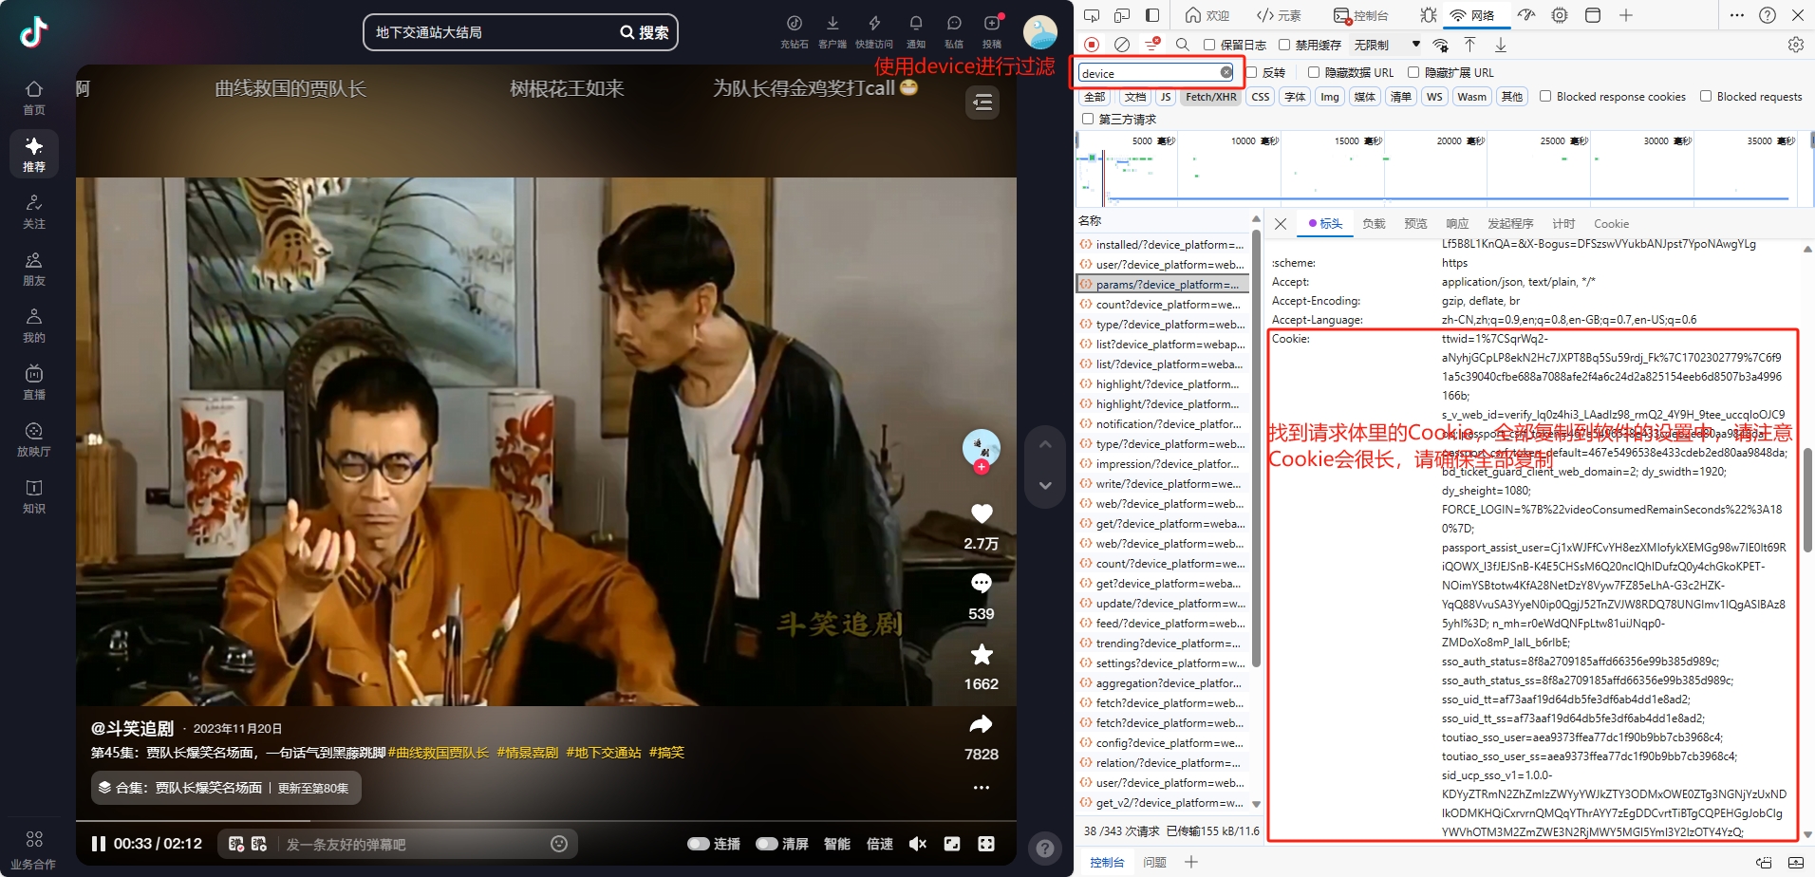Open 私信 messages icon
The height and width of the screenshot is (877, 1815).
coord(954,30)
